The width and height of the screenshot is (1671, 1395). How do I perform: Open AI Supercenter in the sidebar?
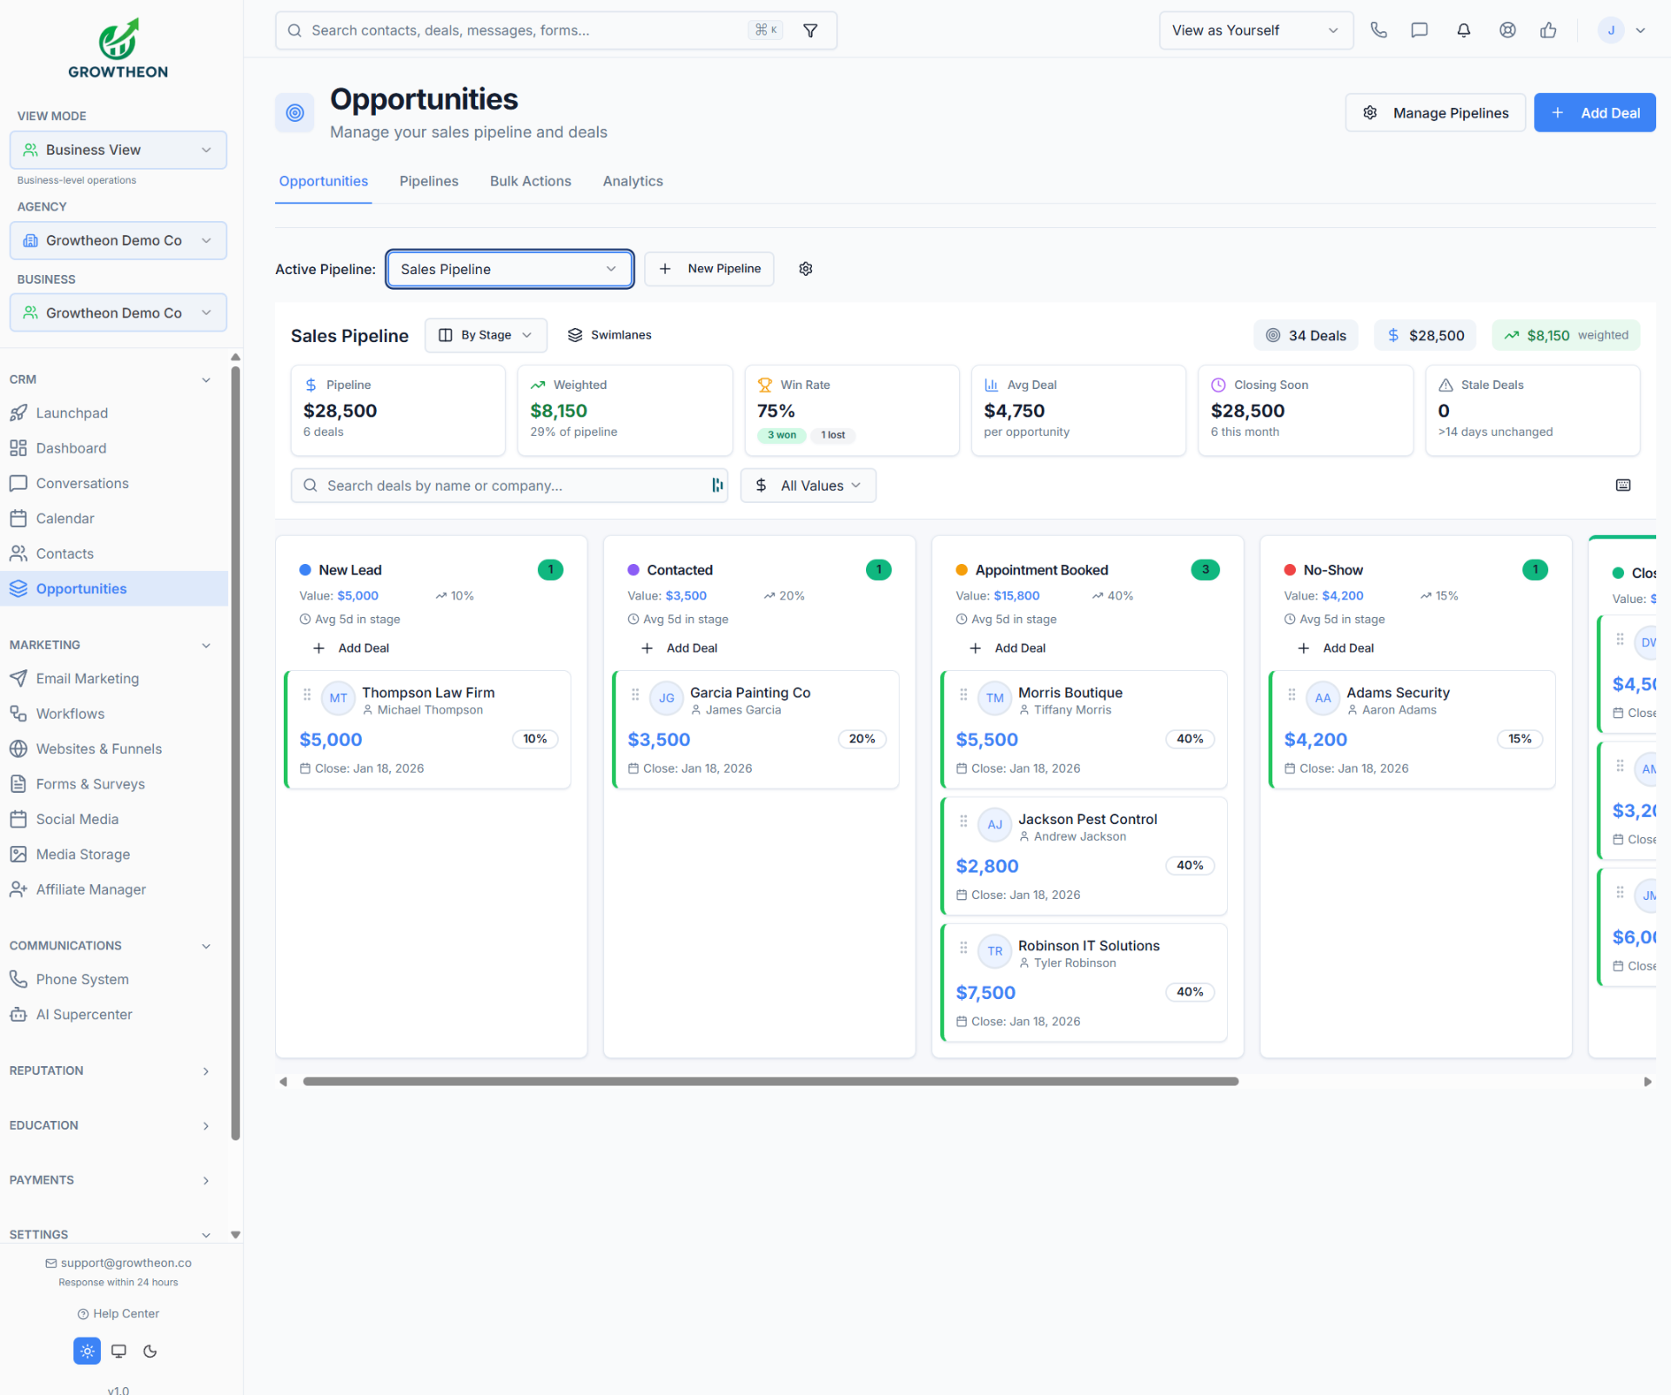point(114,1015)
